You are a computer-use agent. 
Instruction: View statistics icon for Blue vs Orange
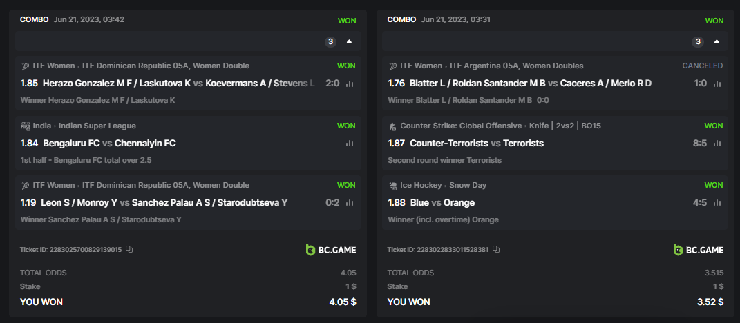717,203
